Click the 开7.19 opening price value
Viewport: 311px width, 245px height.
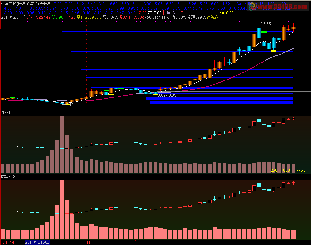coord(32,17)
